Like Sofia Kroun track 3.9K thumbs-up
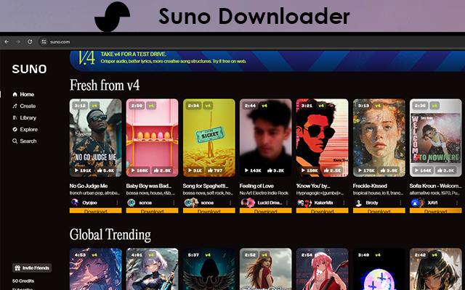This screenshot has width=465, height=290. pyautogui.click(x=440, y=170)
